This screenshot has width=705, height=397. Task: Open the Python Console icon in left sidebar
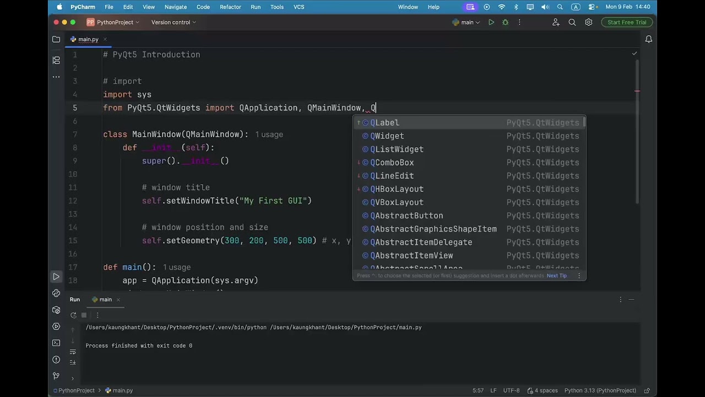coord(56,293)
